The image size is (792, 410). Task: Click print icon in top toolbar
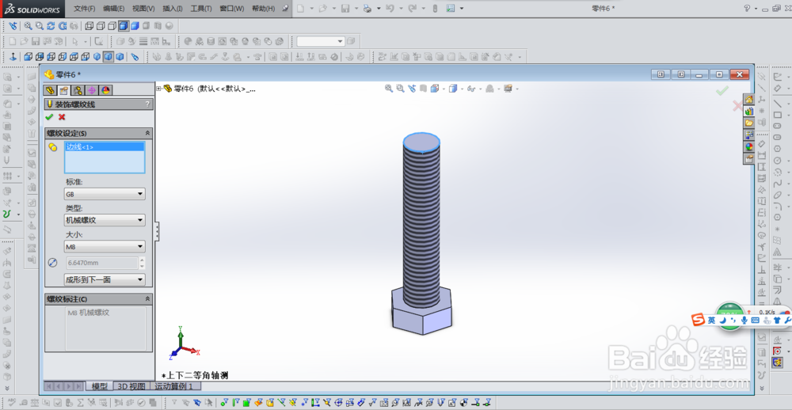[x=367, y=9]
